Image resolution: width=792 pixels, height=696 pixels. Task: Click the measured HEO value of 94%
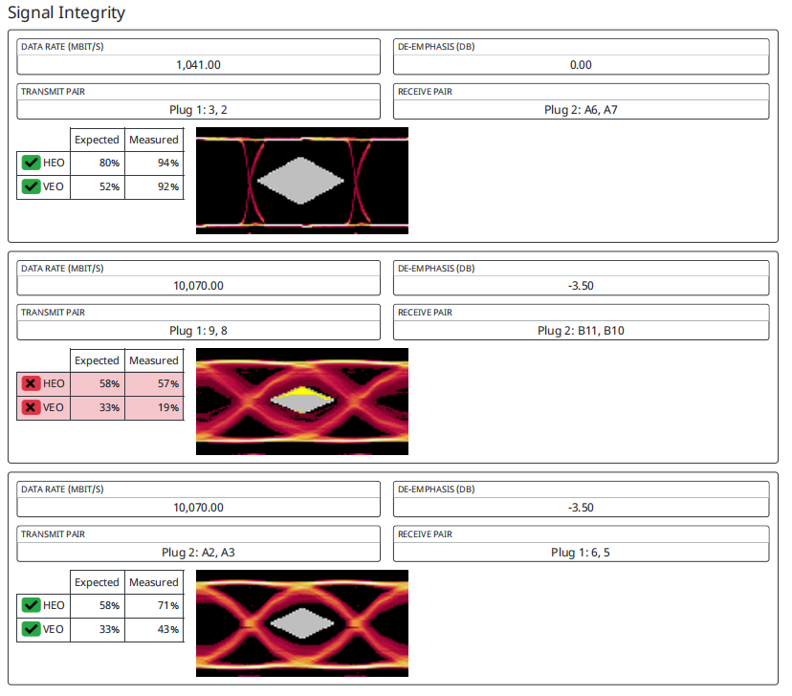click(154, 163)
